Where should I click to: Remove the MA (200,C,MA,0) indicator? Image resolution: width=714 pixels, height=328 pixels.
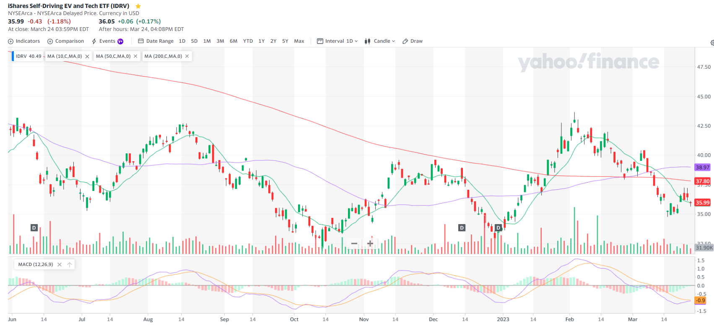tap(187, 56)
